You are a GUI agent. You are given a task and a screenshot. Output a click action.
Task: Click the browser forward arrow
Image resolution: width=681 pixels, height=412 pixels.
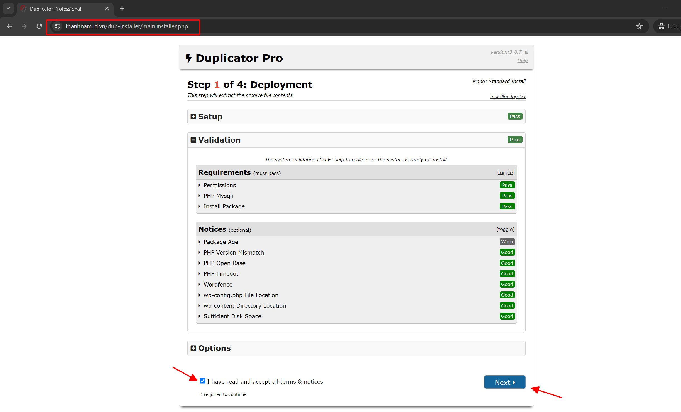click(x=24, y=26)
